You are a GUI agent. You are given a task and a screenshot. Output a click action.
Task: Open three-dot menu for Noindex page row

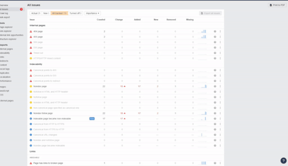click(220, 86)
